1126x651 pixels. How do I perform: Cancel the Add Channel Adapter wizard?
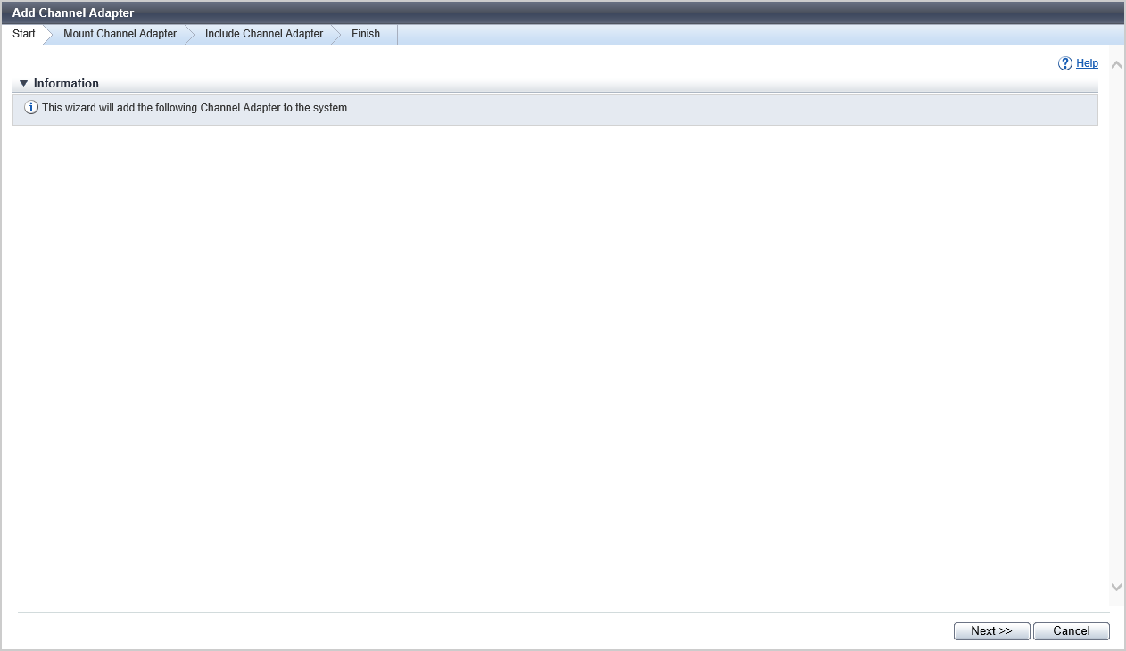(1071, 631)
